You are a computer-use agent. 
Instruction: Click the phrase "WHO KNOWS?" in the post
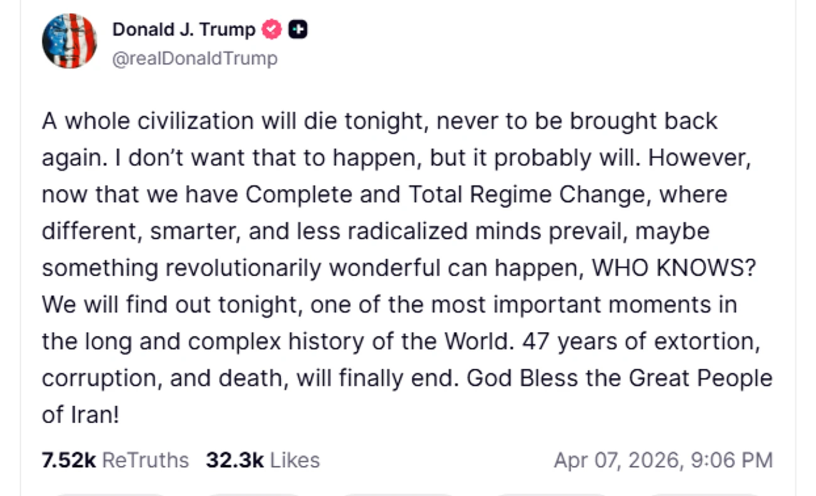tap(674, 267)
